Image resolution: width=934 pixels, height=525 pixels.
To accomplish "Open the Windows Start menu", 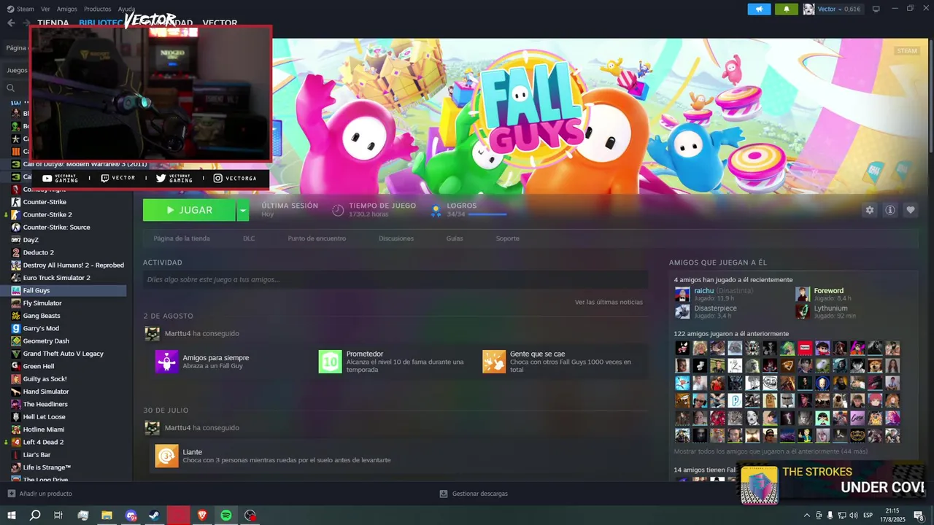I will pos(12,516).
